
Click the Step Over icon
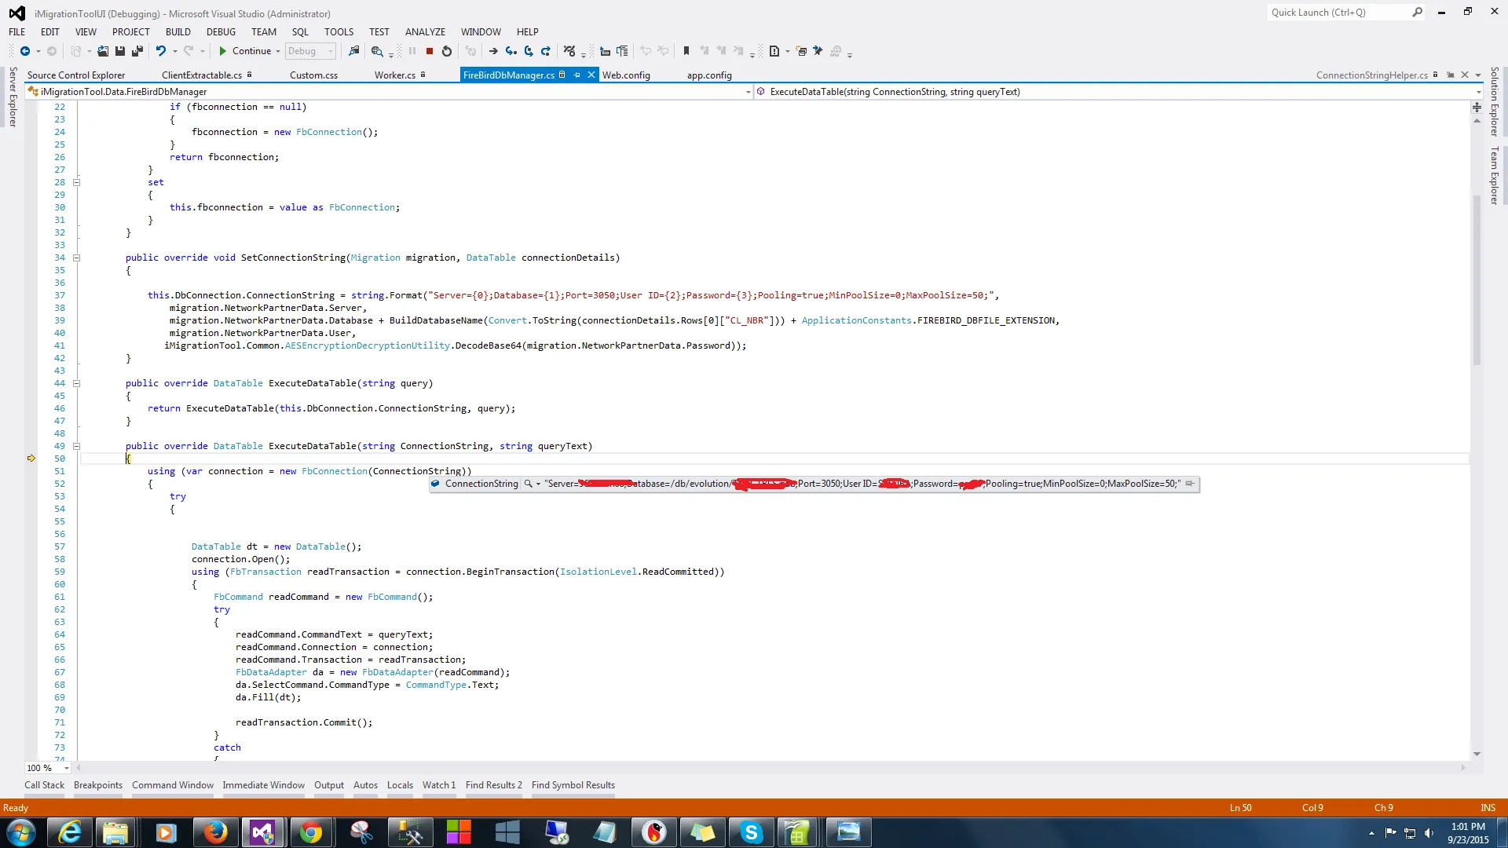click(x=529, y=51)
